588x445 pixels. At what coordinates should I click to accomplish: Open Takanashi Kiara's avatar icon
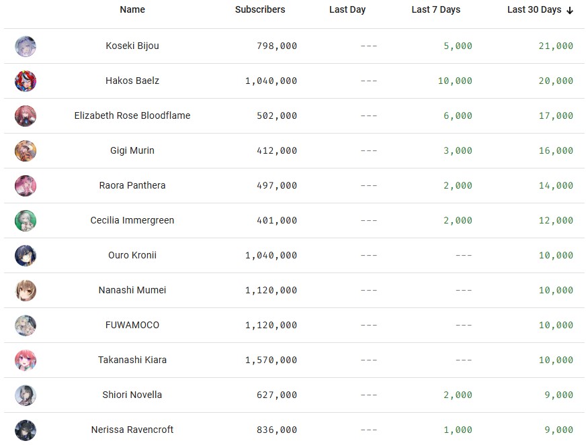[26, 360]
